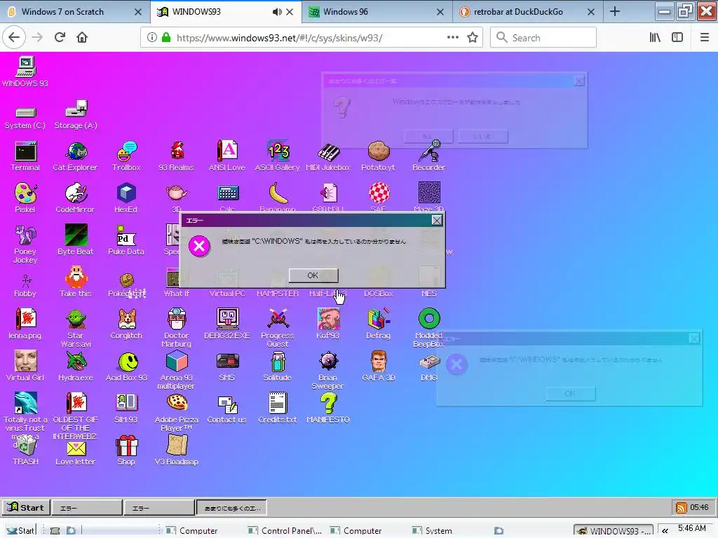This screenshot has height=538, width=718.
Task: Open the Shop gift icon
Action: point(126,450)
